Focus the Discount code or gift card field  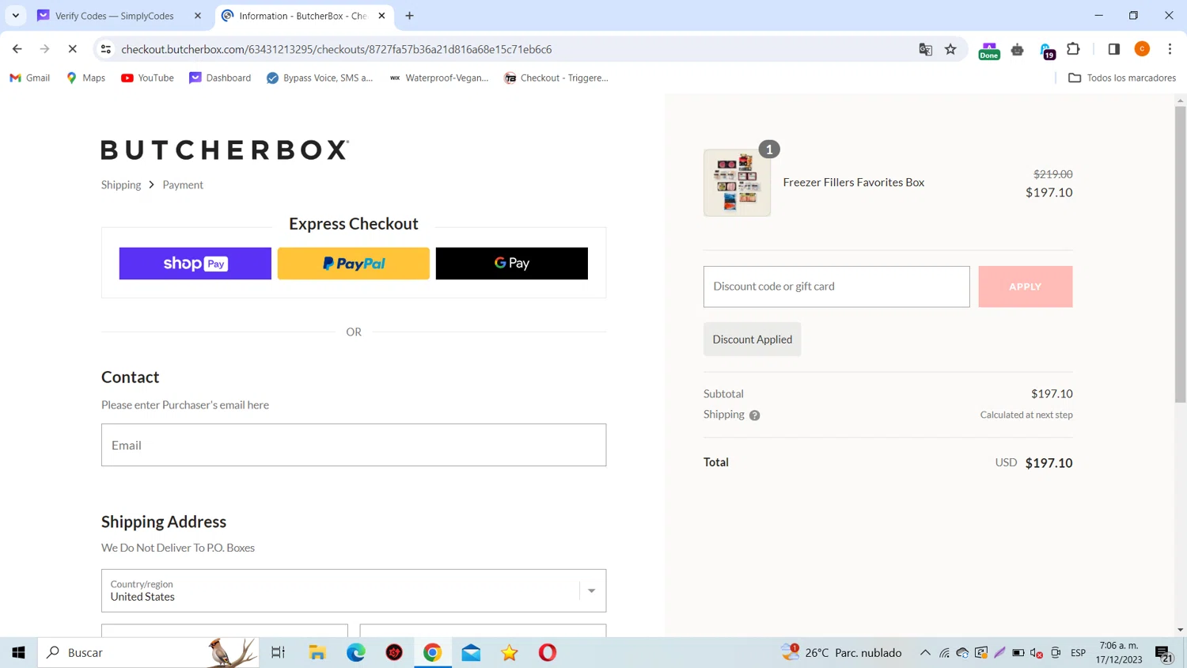[x=836, y=287]
